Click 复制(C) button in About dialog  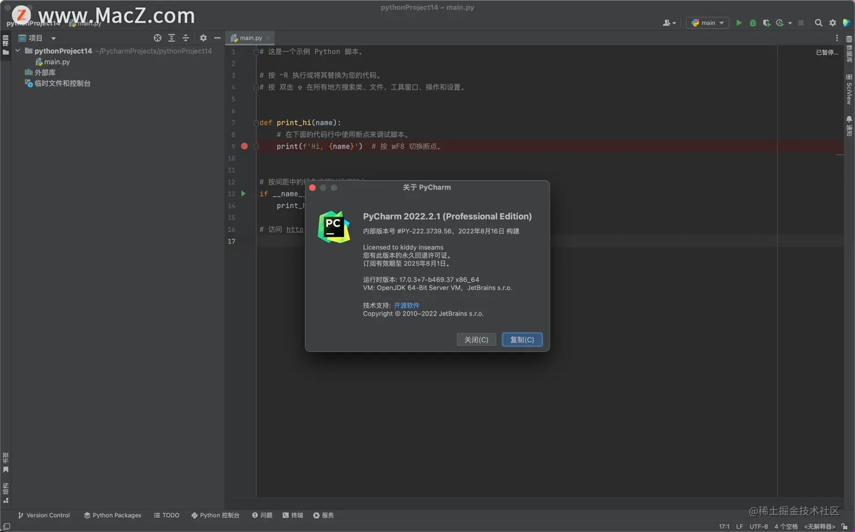pos(522,339)
